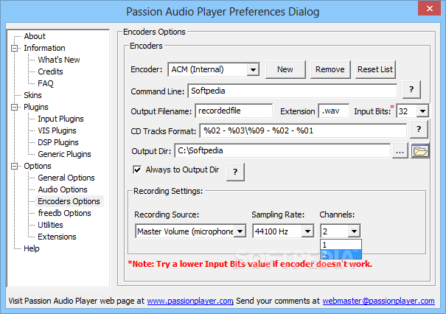Toggle the Always to Output Dir checkbox
Screen dimensions: 446x314
pos(137,170)
